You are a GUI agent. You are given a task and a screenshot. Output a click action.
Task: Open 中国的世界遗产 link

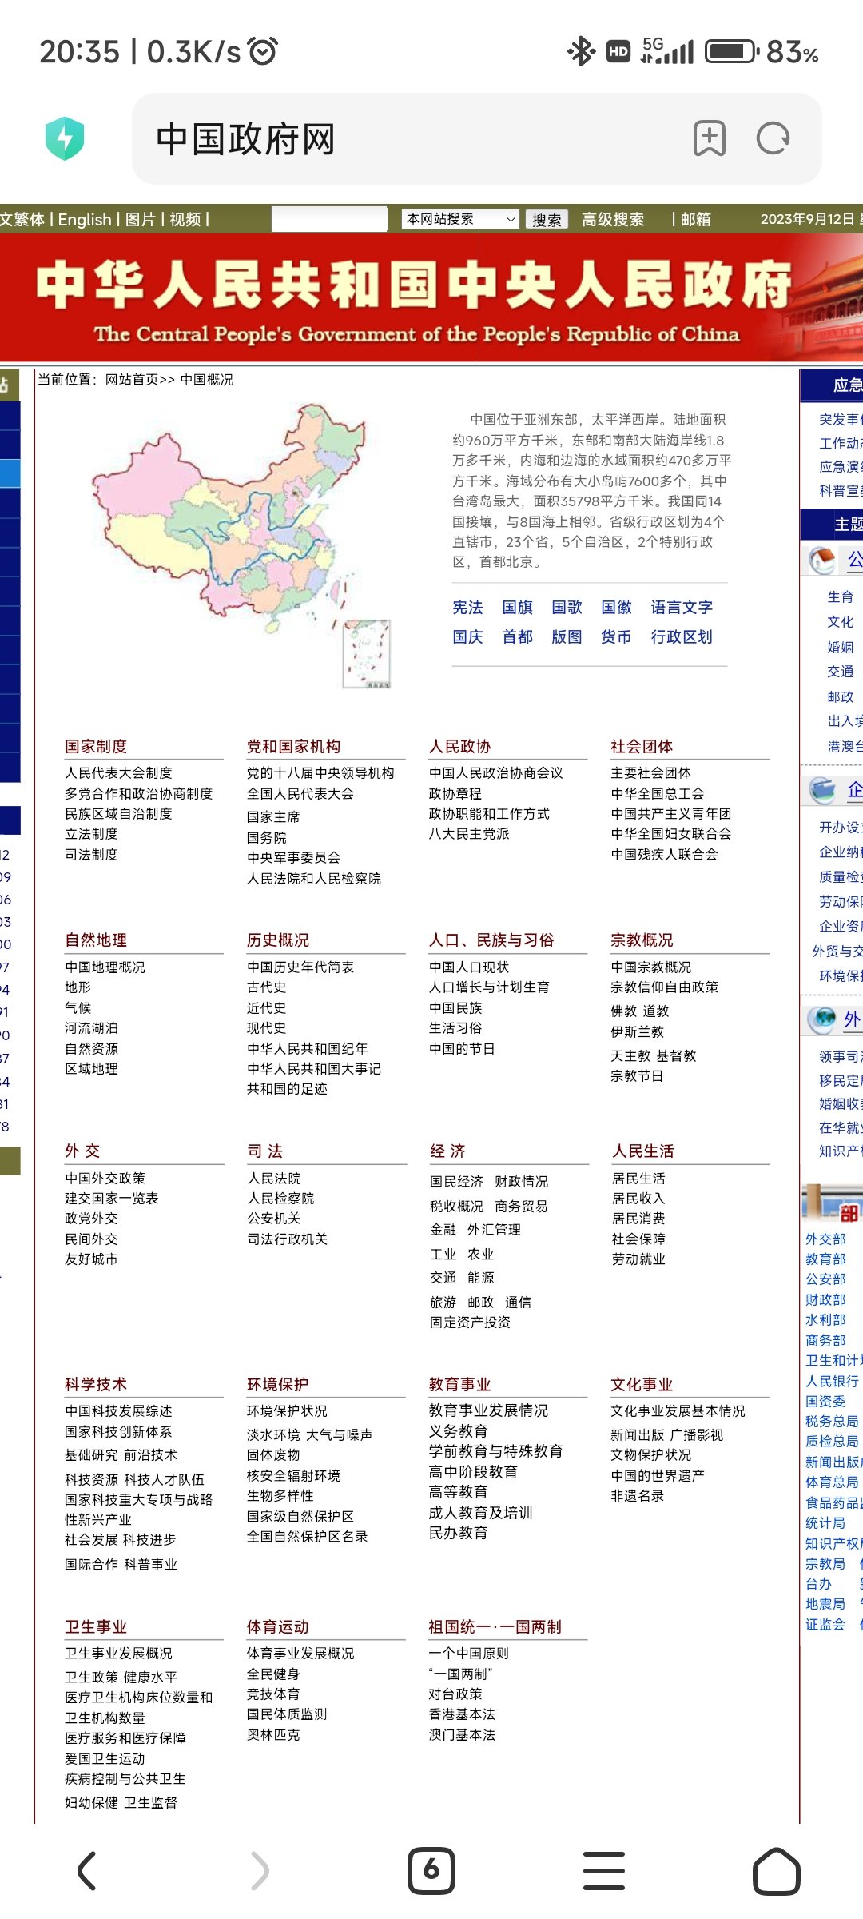coord(658,1475)
